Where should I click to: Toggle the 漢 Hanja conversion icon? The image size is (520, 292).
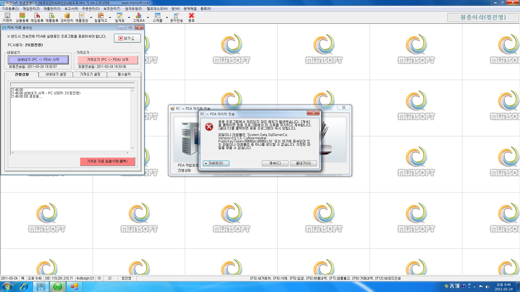point(457,286)
